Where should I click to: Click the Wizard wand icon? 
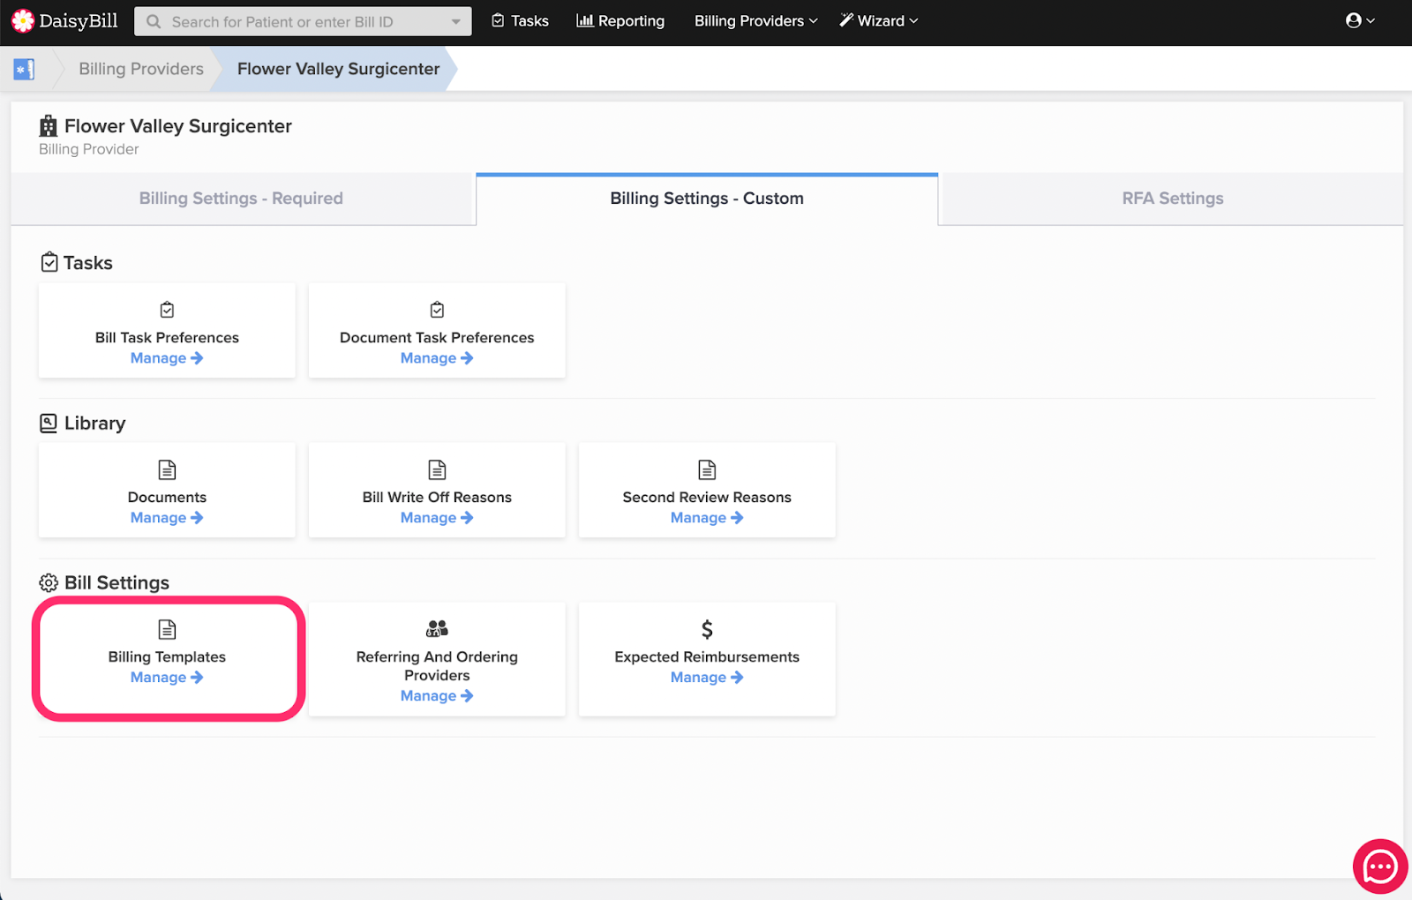pos(846,19)
